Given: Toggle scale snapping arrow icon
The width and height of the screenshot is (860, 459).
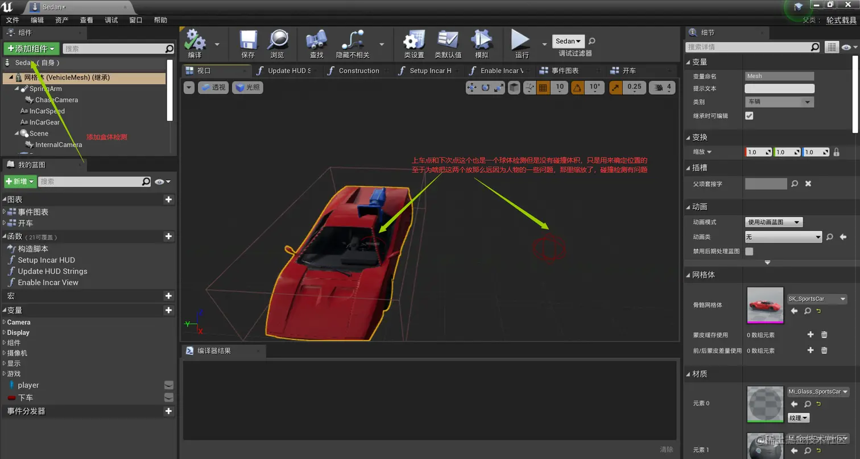Looking at the screenshot, I should click(615, 87).
